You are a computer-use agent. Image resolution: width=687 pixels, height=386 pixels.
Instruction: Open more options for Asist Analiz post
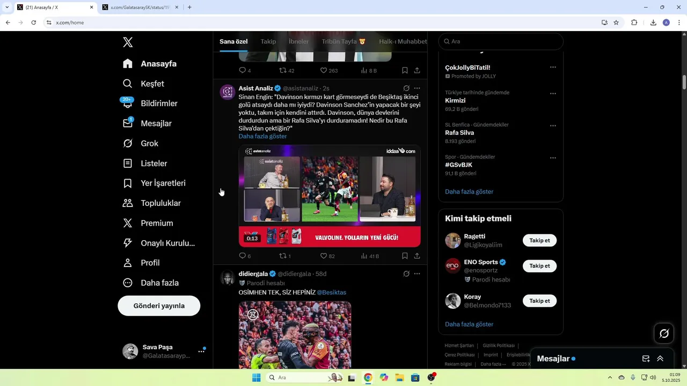(x=417, y=88)
